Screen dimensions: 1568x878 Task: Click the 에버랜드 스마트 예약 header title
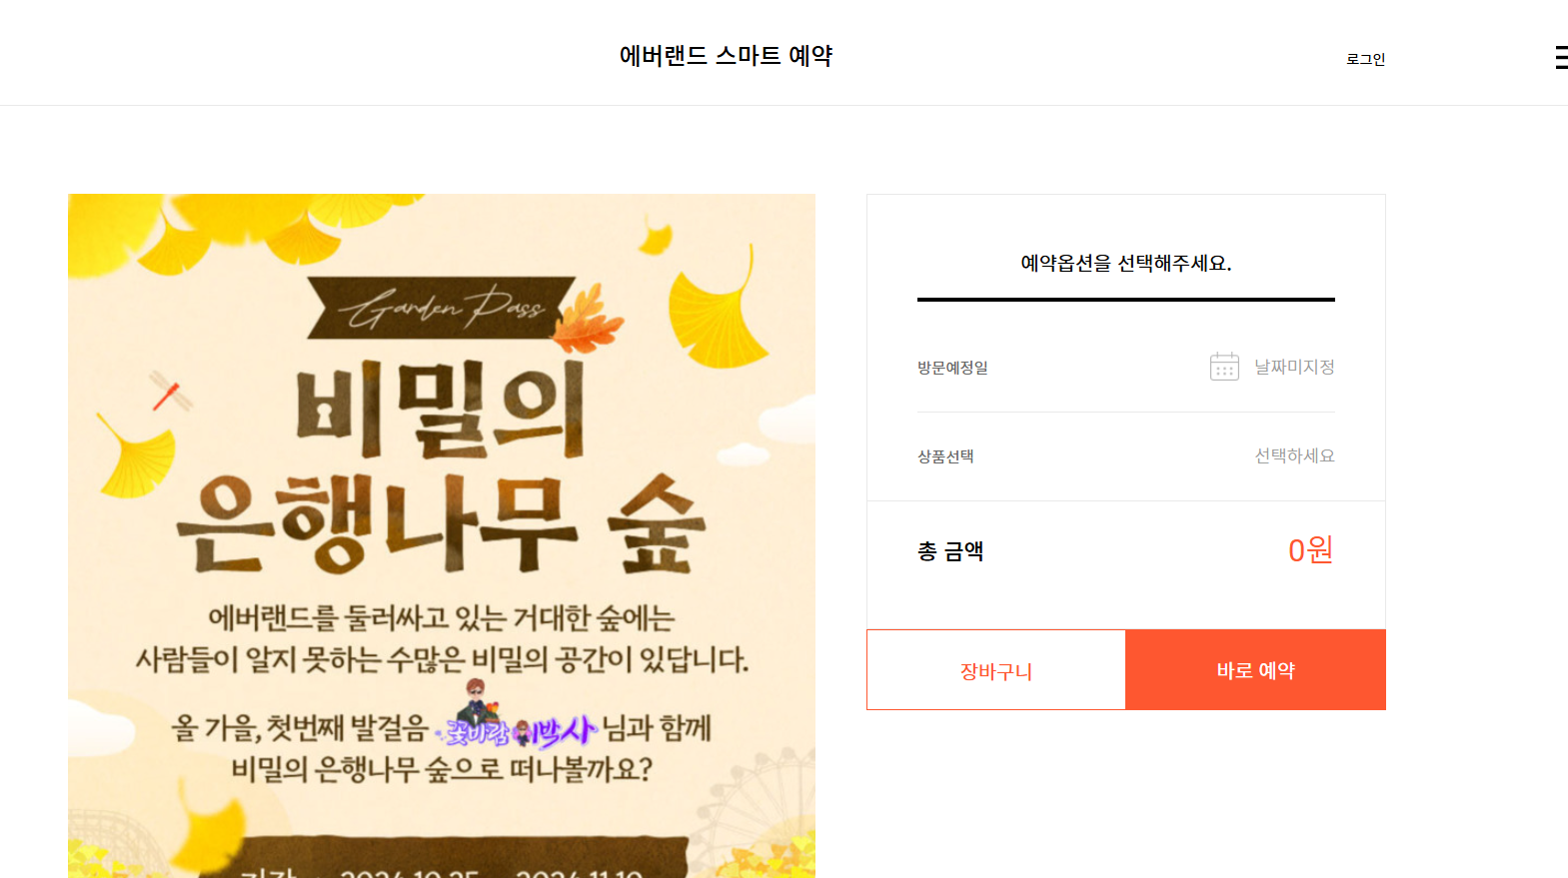(728, 57)
